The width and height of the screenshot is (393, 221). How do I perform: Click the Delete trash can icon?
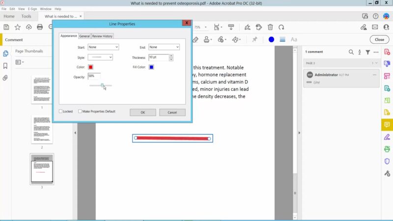(270, 27)
